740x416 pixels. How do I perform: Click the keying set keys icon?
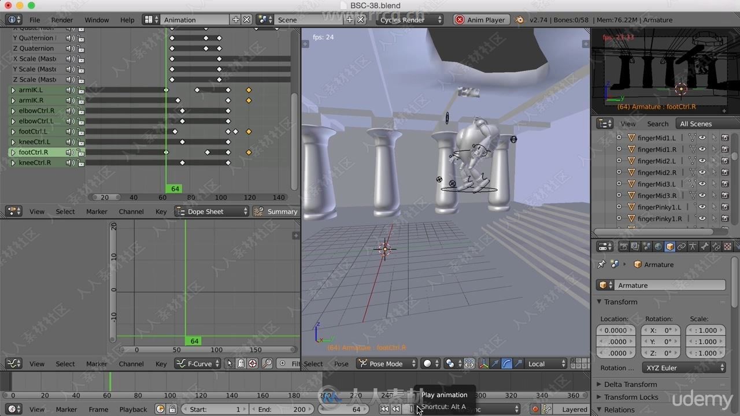click(546, 409)
